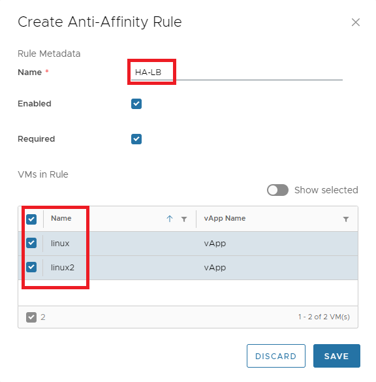
Task: Uncheck the Enabled checkbox
Action: 136,104
